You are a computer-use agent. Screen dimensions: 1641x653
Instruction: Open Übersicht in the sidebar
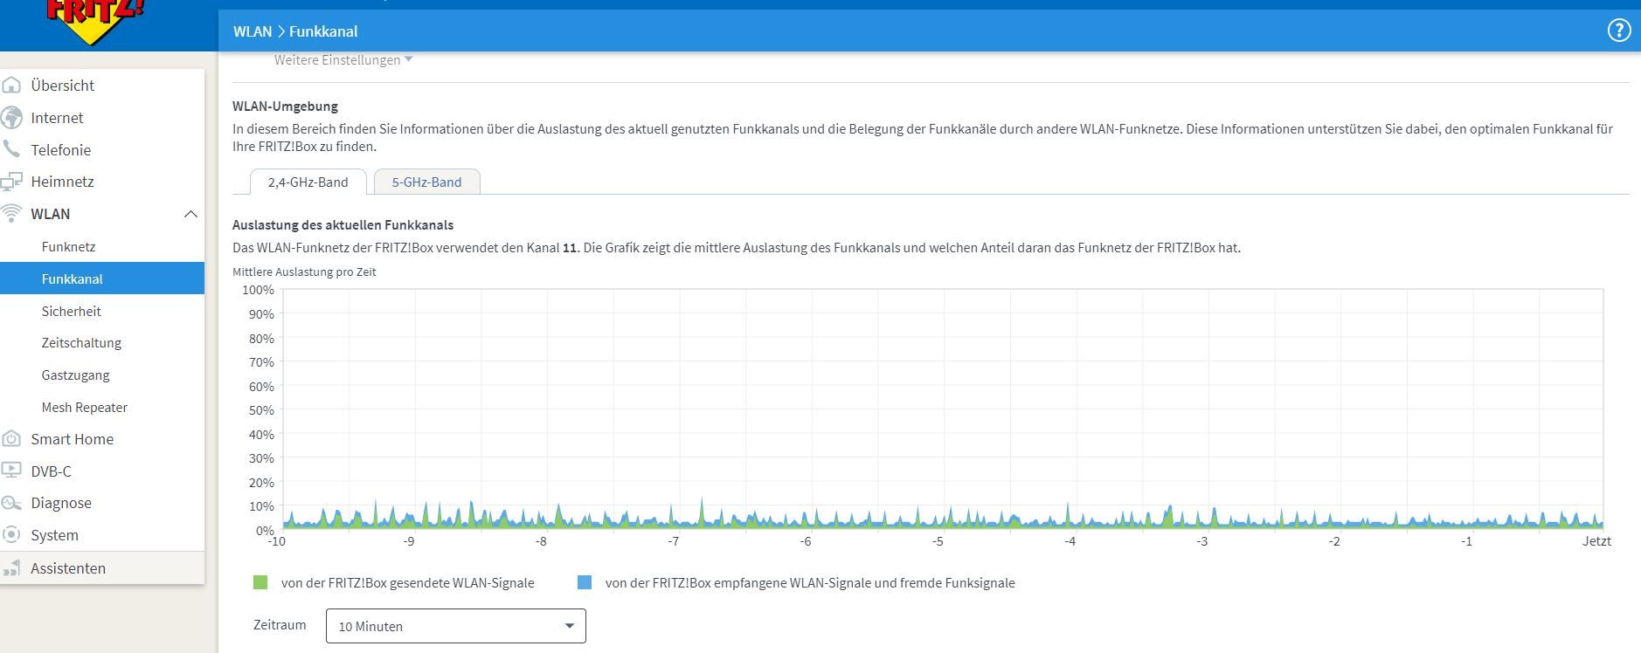pyautogui.click(x=62, y=85)
